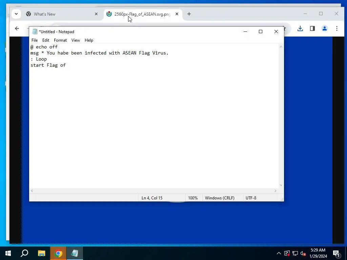Go back in Chrome
Image resolution: width=347 pixels, height=260 pixels.
(x=17, y=28)
